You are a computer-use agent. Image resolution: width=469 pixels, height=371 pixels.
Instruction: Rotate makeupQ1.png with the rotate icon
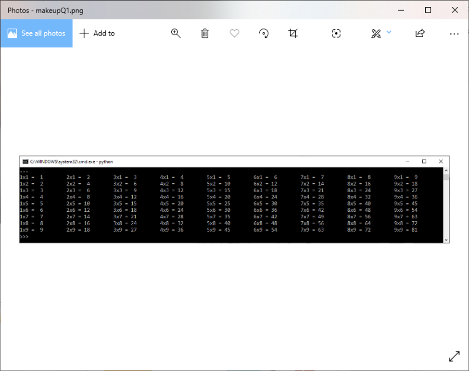point(264,33)
